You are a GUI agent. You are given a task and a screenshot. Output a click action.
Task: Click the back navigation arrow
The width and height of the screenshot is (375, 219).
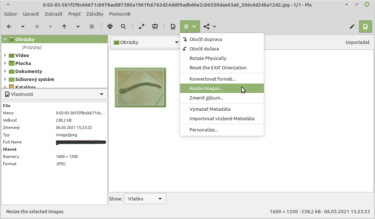pyautogui.click(x=9, y=27)
